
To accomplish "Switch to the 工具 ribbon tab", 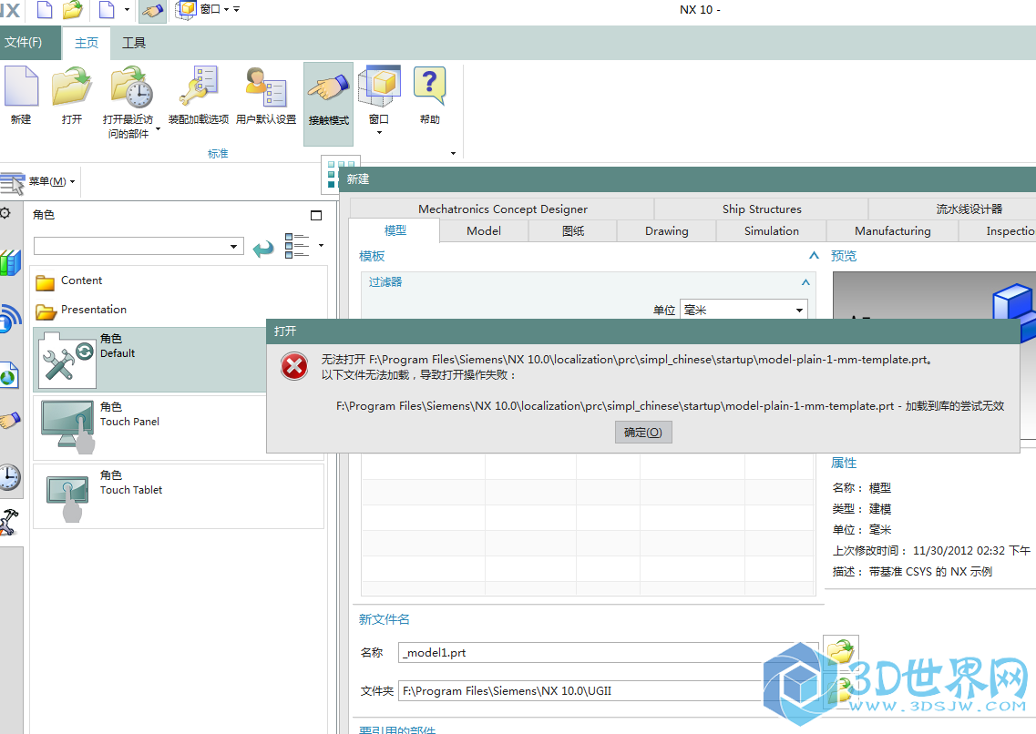I will 134,43.
